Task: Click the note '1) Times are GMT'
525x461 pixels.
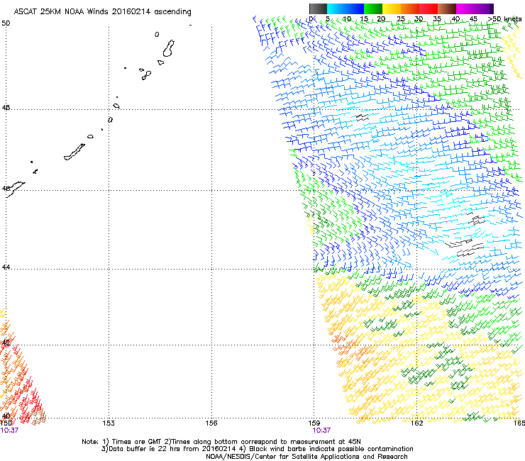Action: coord(133,442)
